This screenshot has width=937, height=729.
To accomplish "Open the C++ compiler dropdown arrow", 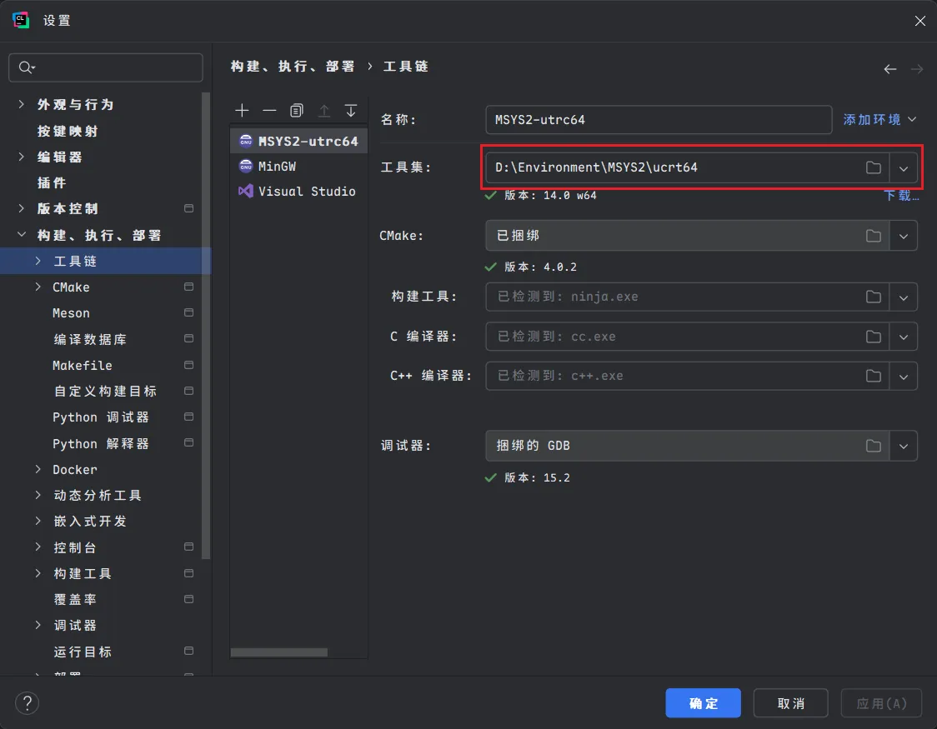I will 904,376.
